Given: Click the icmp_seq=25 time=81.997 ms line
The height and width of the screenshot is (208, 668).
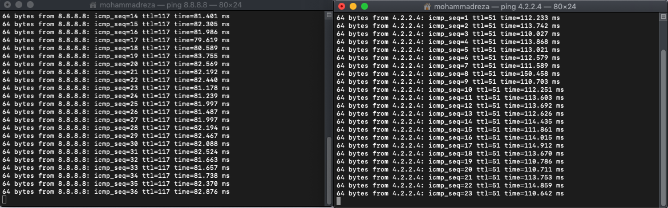Looking at the screenshot, I should (116, 104).
